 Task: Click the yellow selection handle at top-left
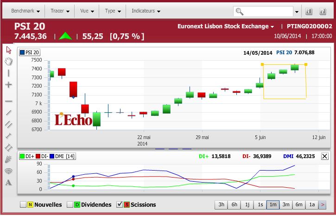(262, 64)
